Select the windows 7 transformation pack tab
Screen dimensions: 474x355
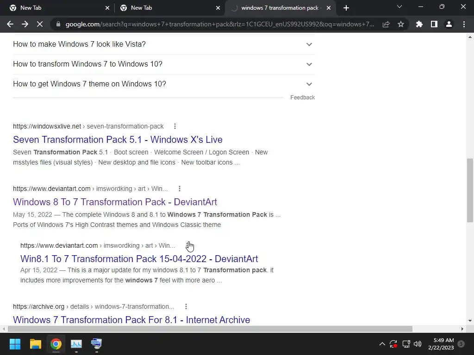pos(280,8)
